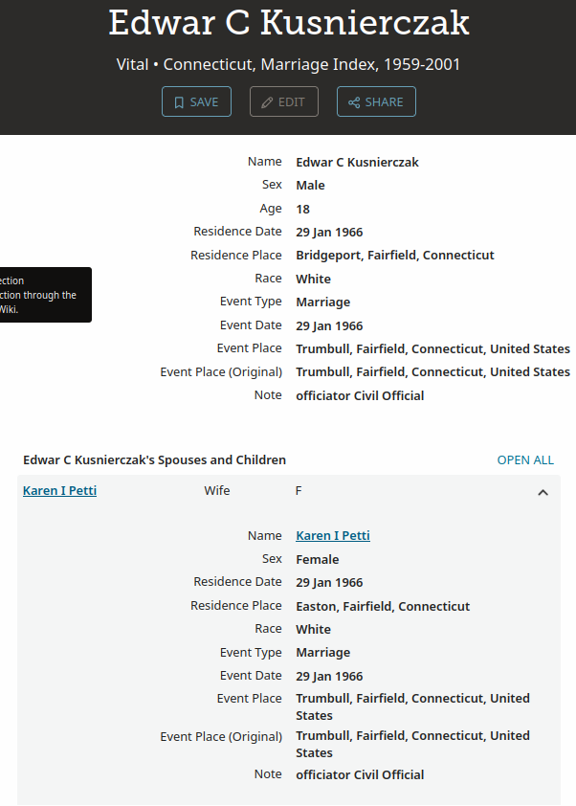Click the Edwar C Kusnierczak page title
The width and height of the screenshot is (576, 806).
click(x=289, y=22)
